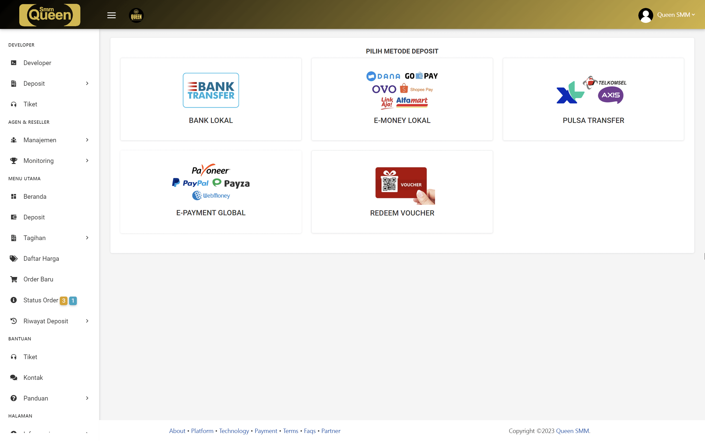Click the Riwayat Deposit history icon
Screen dimensions: 705x441
[x=13, y=321]
